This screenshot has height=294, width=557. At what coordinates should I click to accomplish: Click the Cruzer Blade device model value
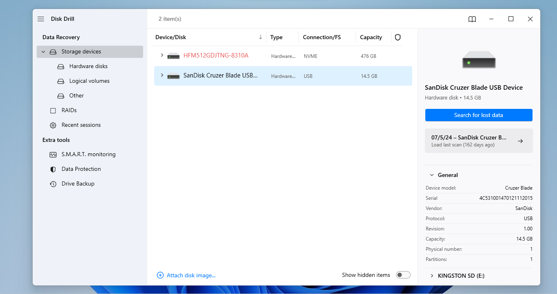[519, 188]
